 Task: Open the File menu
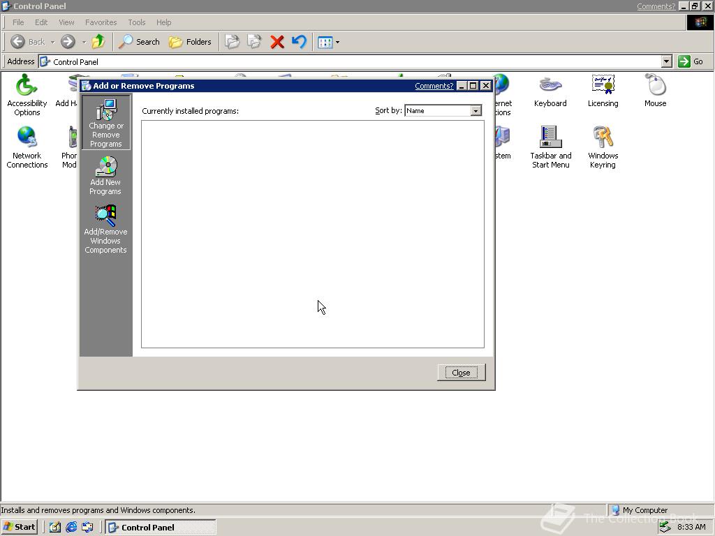pyautogui.click(x=18, y=22)
